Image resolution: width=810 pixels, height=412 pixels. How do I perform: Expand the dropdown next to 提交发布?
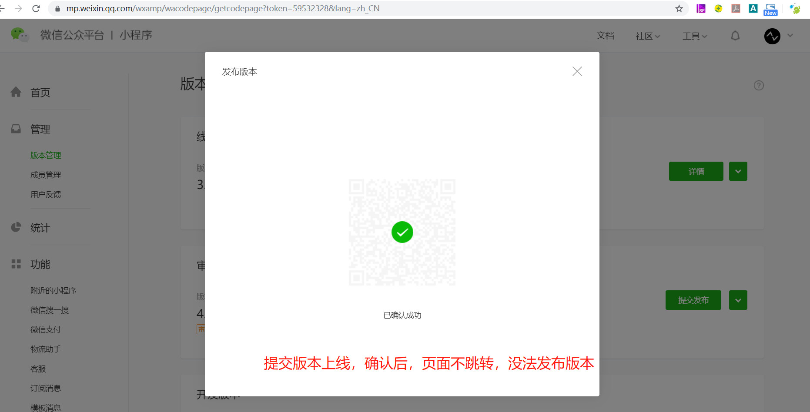click(738, 300)
